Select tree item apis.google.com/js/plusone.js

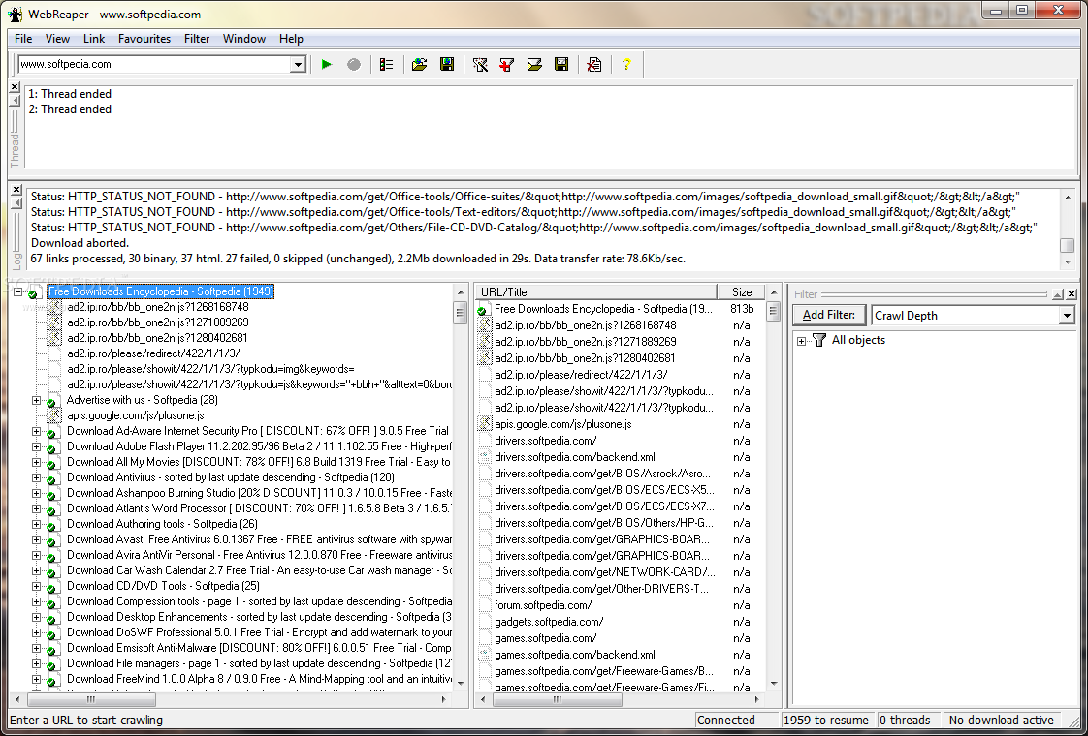136,415
